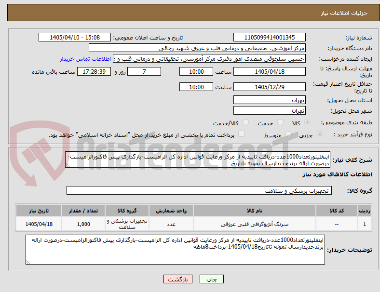
Task: Click the need date cell 1405/04/18
Action: pos(39,224)
